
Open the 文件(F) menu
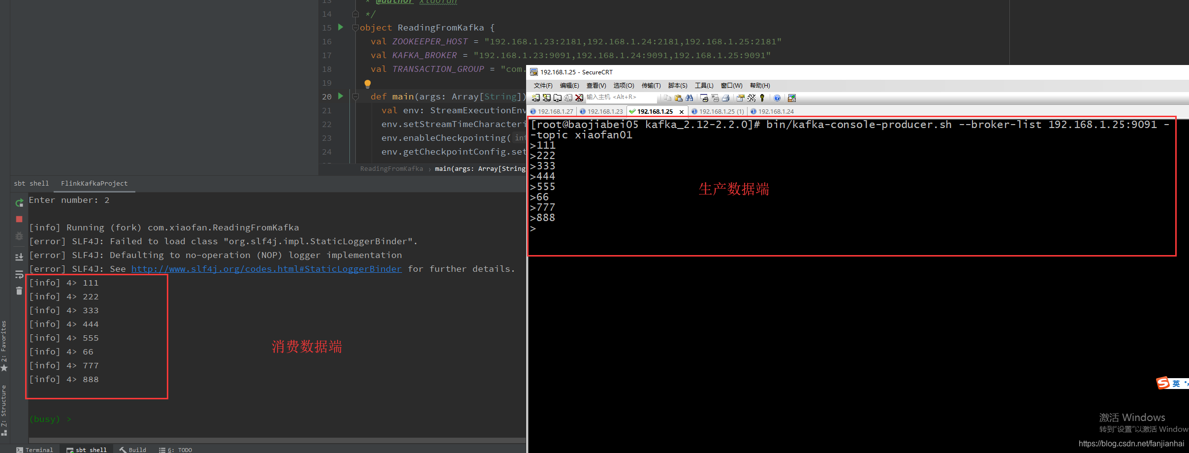pyautogui.click(x=543, y=86)
